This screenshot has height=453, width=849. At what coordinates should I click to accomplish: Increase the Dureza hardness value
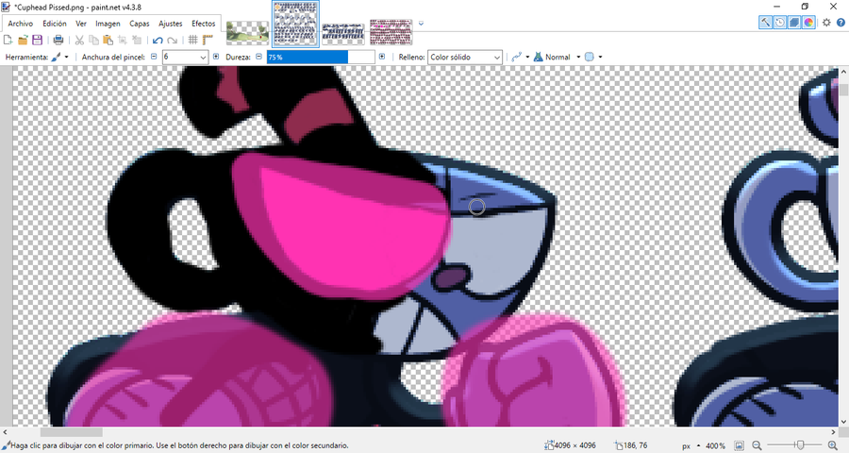[x=382, y=57]
